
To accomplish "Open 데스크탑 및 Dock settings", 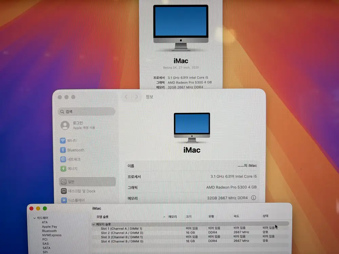I will click(78, 191).
